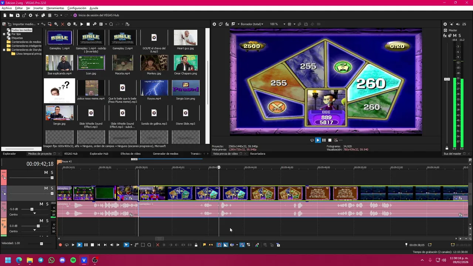473x266 pixels.
Task: Stop timeline playback in transport bar
Action: 92,245
